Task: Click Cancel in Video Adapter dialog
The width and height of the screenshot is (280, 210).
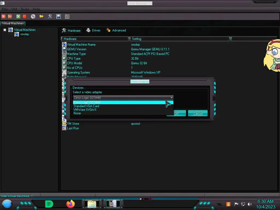Action: [x=198, y=113]
